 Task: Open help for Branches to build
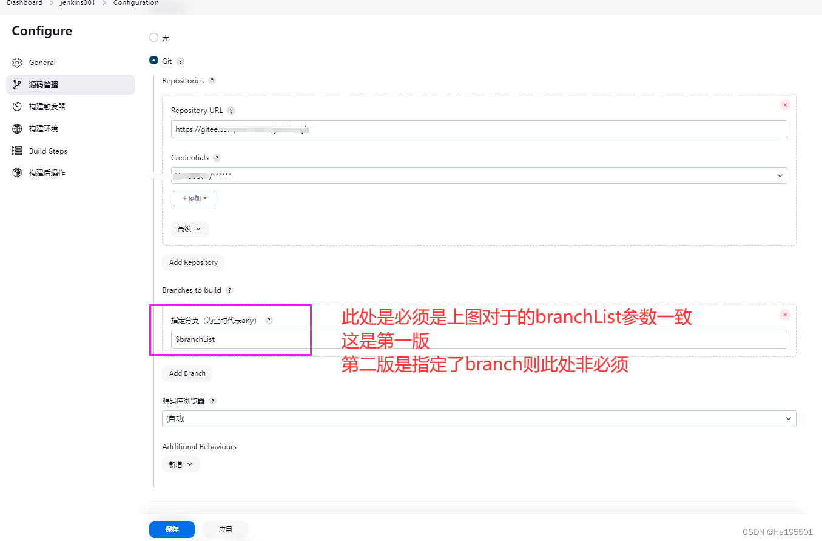pos(229,290)
